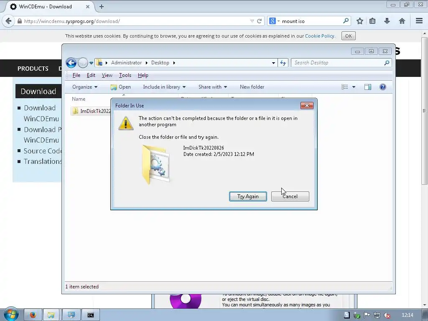This screenshot has height=321, width=428.
Task: Open Explorer recent locations dropdown arrow
Action: [91, 63]
